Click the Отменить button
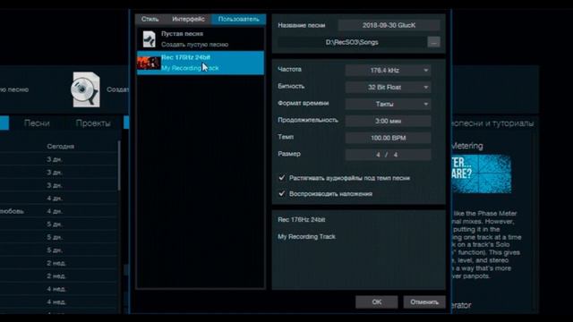The width and height of the screenshot is (573, 322). click(424, 302)
